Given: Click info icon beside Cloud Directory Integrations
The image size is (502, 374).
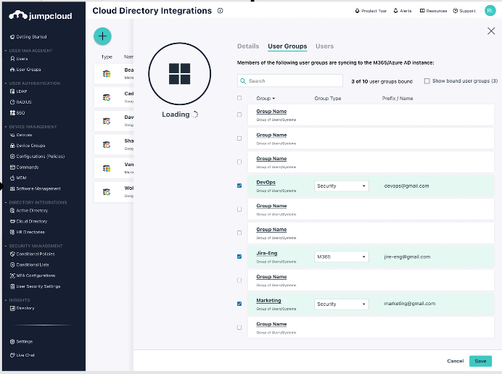Looking at the screenshot, I should coord(220,11).
